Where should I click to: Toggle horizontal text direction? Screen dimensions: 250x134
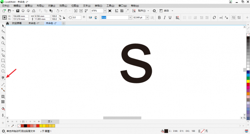pos(233,18)
